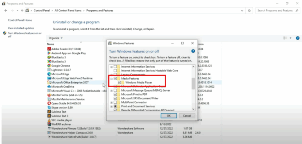
Task: Click the Mozilla Firefox program icon
Action: click(49, 95)
